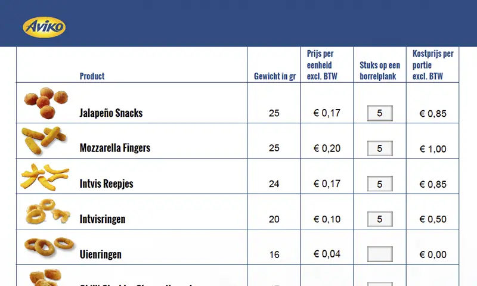Image resolution: width=477 pixels, height=286 pixels.
Task: Click the empty Uienringen quantity field
Action: click(380, 254)
